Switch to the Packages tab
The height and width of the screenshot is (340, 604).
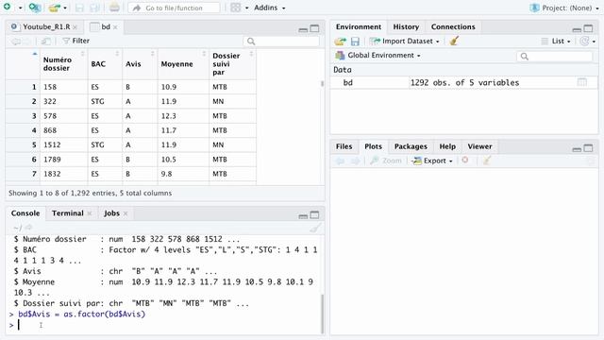click(411, 146)
